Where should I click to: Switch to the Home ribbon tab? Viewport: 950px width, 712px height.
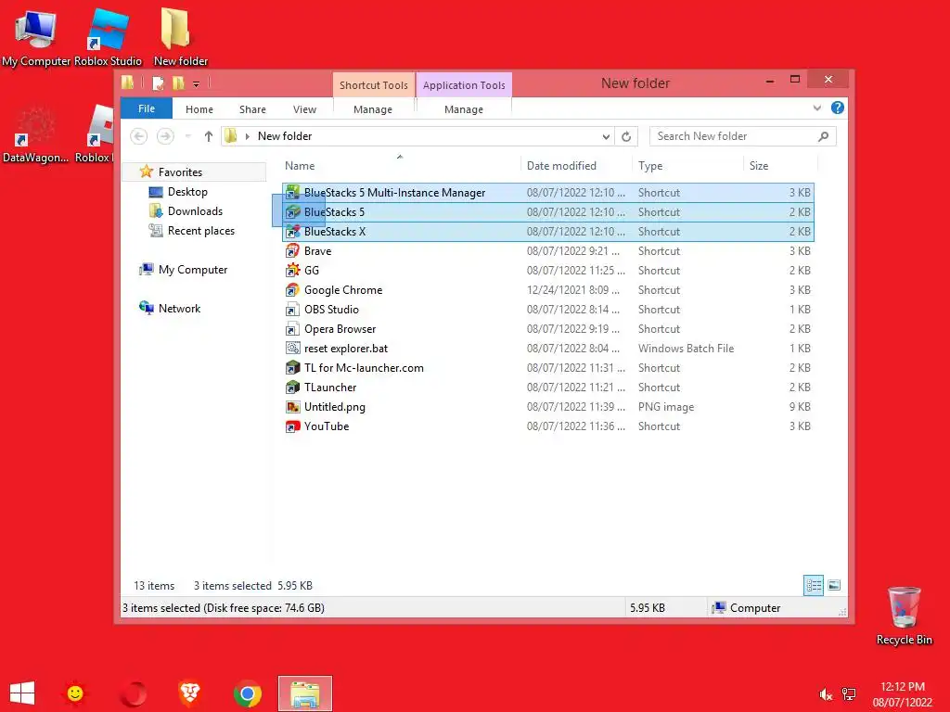tap(199, 109)
